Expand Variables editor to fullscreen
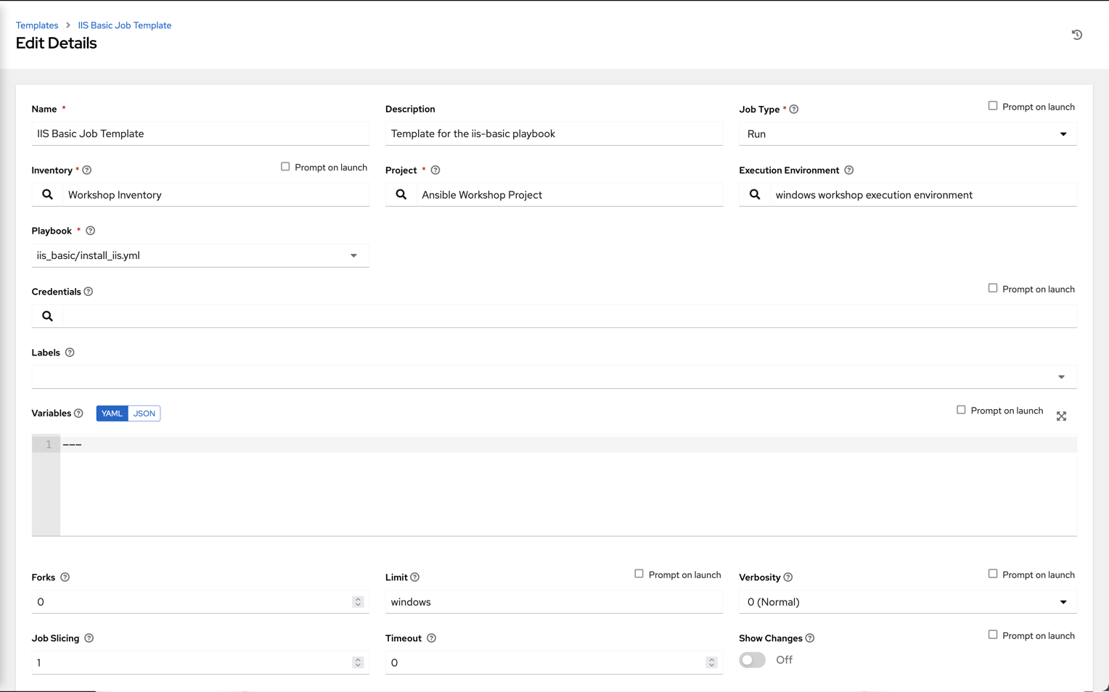Viewport: 1109px width, 692px height. [x=1062, y=416]
